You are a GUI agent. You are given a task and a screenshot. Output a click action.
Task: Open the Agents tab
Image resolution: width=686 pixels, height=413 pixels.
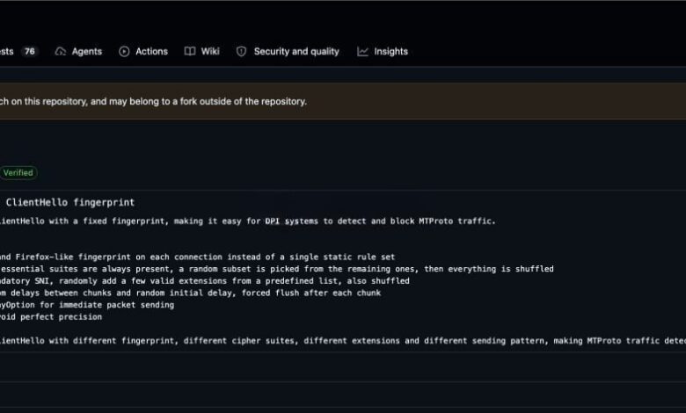coord(78,52)
